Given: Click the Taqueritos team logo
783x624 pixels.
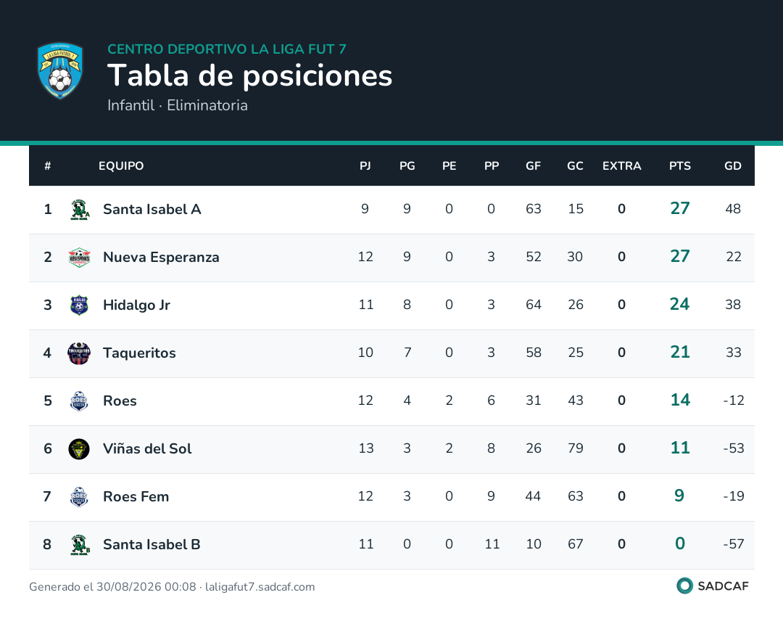Looking at the screenshot, I should click(80, 353).
